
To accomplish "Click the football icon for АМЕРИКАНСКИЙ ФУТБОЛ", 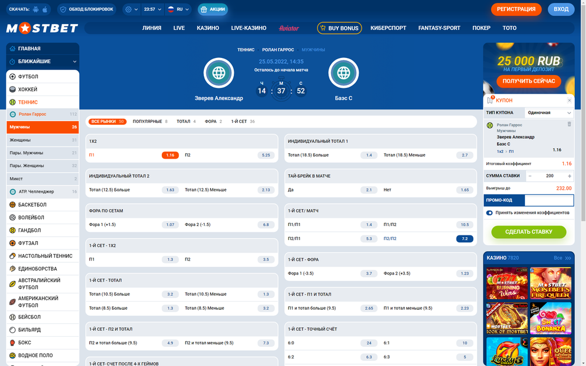I will click(12, 302).
